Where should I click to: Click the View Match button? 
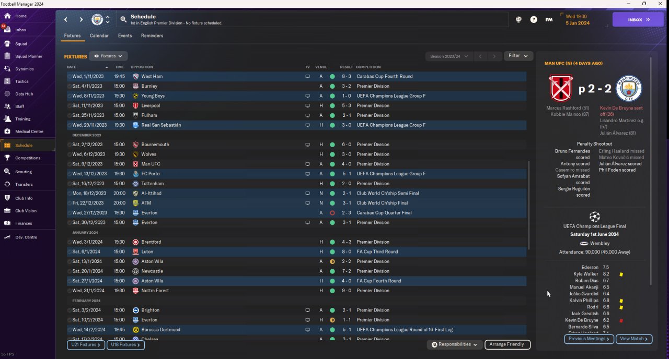[635, 339]
